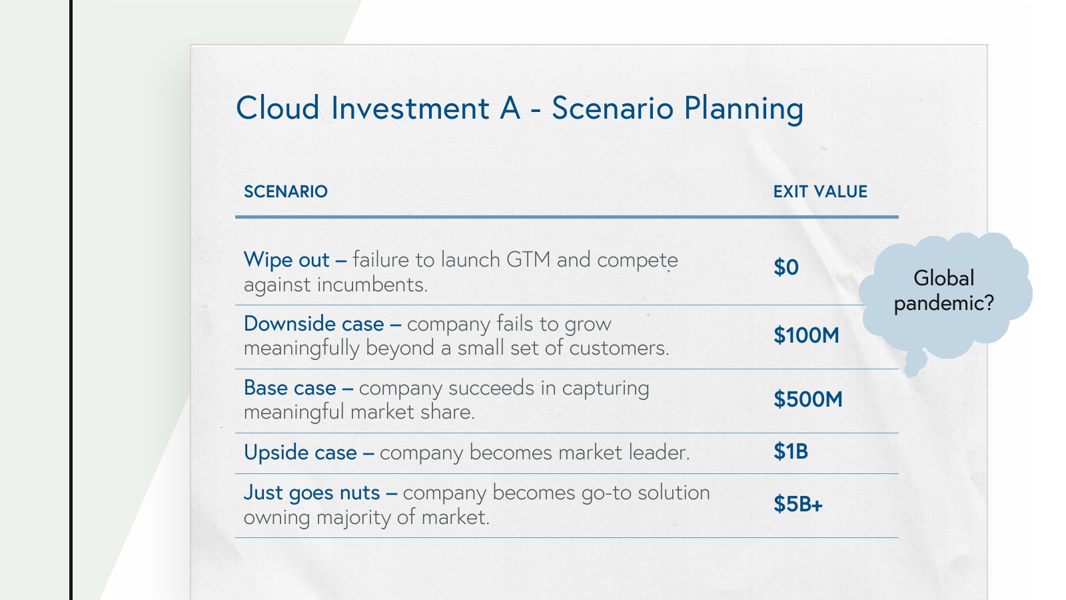Click the 'Just goes nuts' scenario label
Screen dimensions: 1066x600
point(312,493)
